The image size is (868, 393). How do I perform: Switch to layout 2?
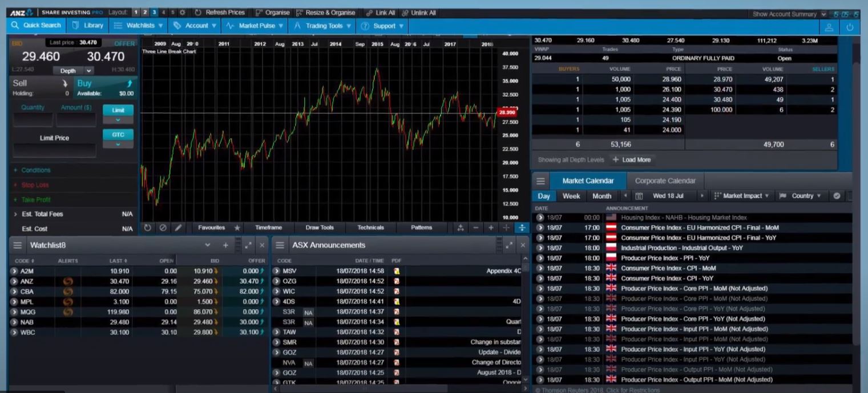(x=145, y=13)
